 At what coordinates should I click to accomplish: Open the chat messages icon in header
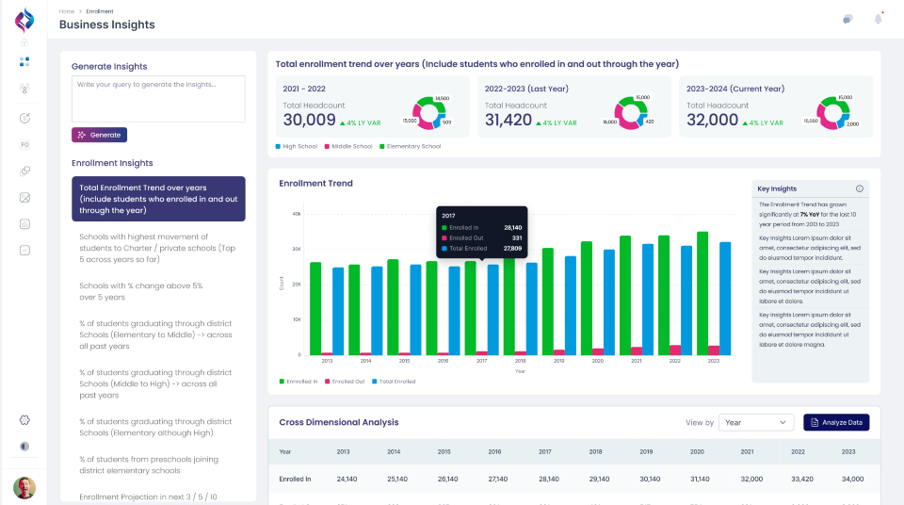[847, 19]
